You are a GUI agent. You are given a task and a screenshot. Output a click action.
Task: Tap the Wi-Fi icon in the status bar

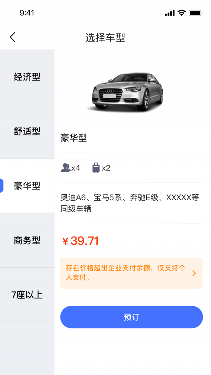click(181, 12)
